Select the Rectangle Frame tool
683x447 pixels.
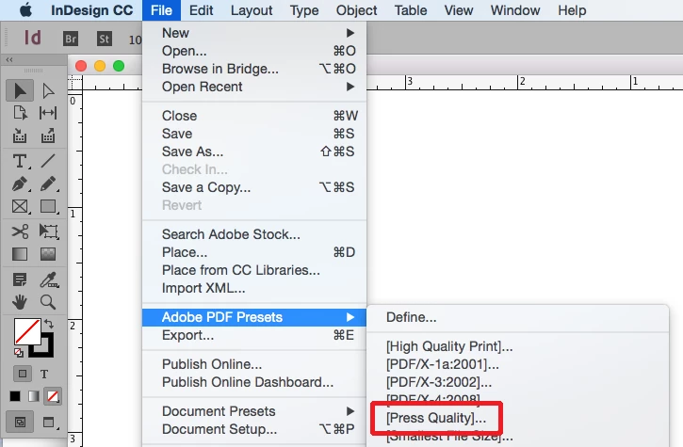coord(20,206)
